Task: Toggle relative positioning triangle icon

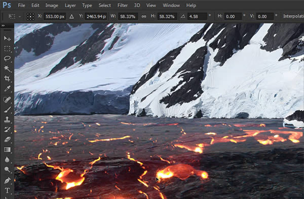Action: pyautogui.click(x=71, y=17)
